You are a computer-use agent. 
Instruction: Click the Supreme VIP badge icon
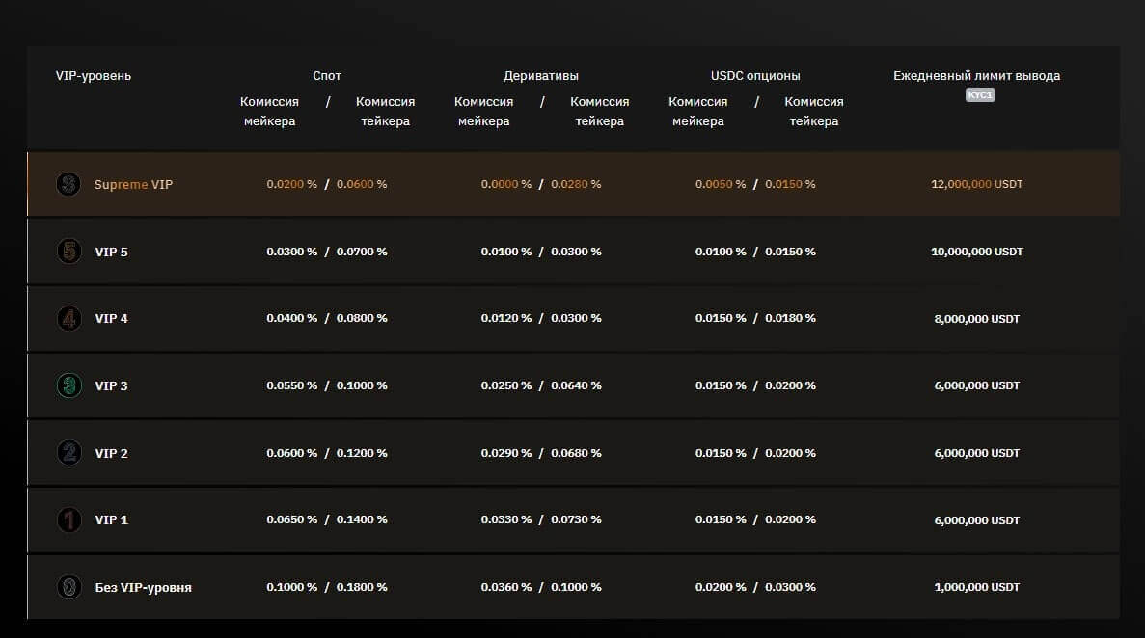point(68,184)
